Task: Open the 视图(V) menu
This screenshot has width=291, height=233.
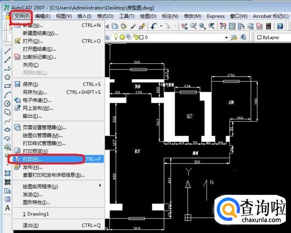Action: 64,16
